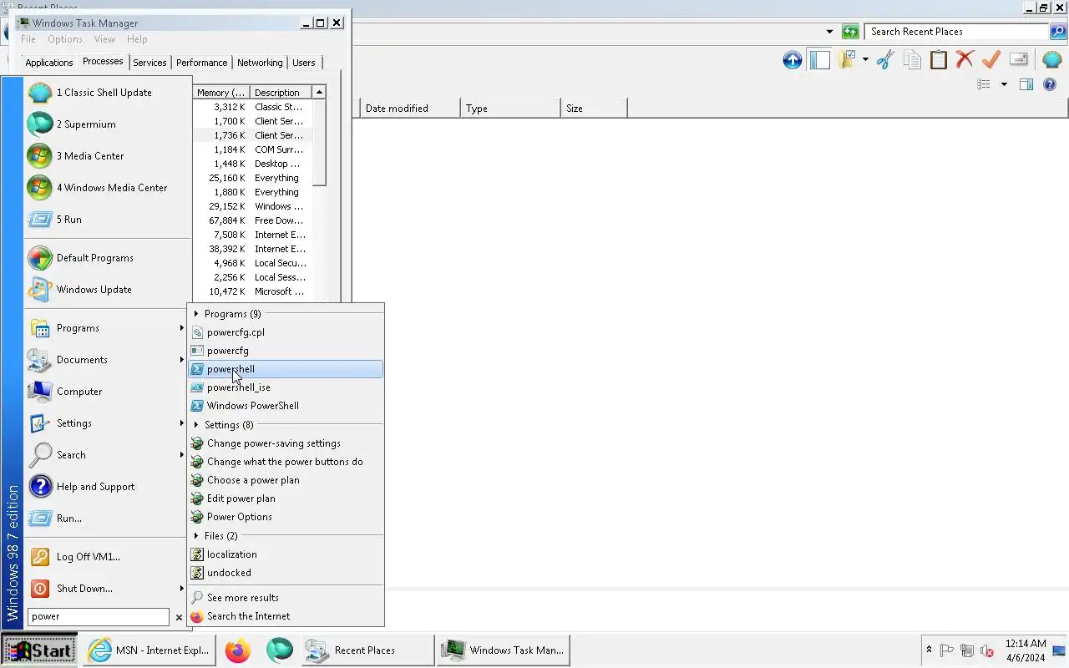Click the Task Manager process list scrollbar
This screenshot has width=1069, height=668.
(319, 143)
